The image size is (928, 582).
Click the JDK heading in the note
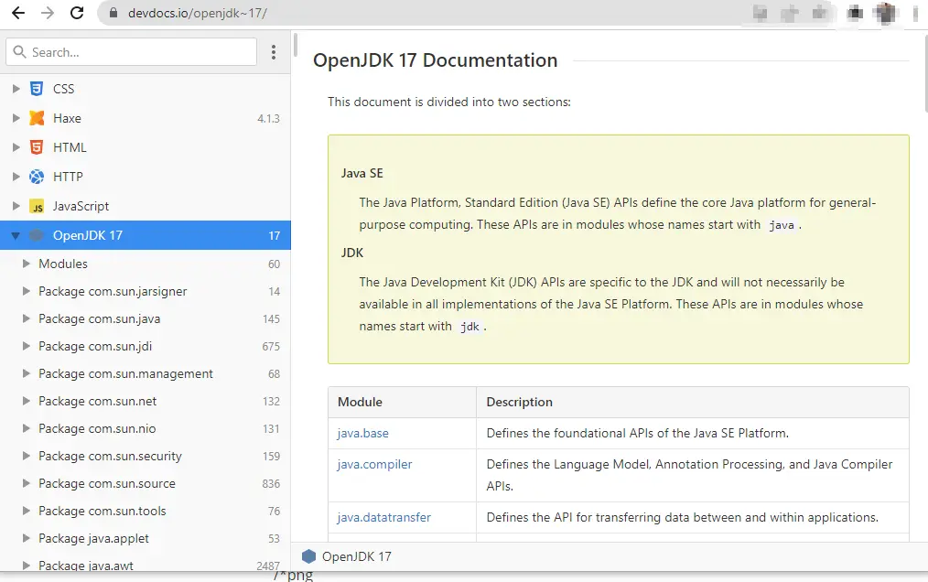click(x=352, y=253)
